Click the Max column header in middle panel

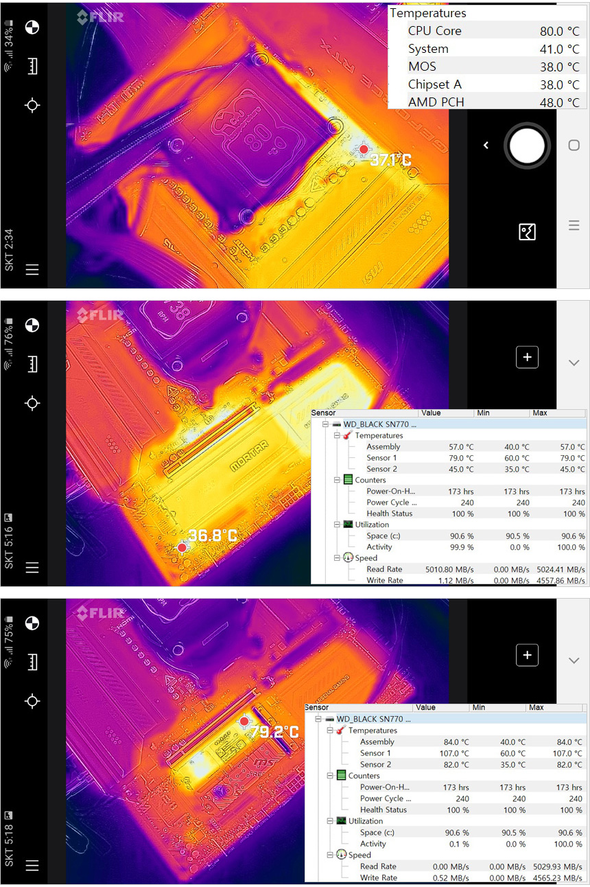click(x=541, y=413)
